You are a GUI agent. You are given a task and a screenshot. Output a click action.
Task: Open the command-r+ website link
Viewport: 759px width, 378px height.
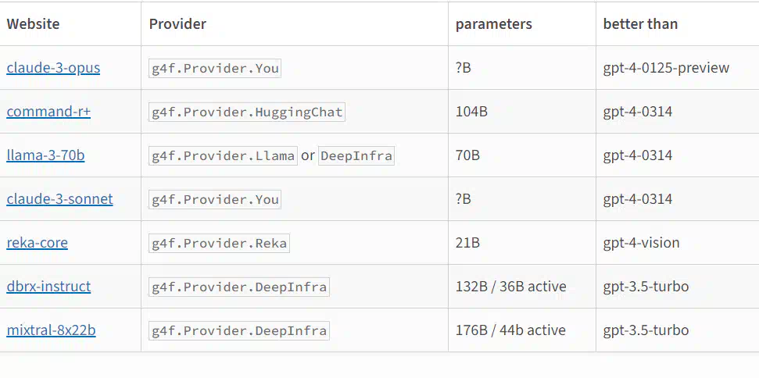pos(48,112)
